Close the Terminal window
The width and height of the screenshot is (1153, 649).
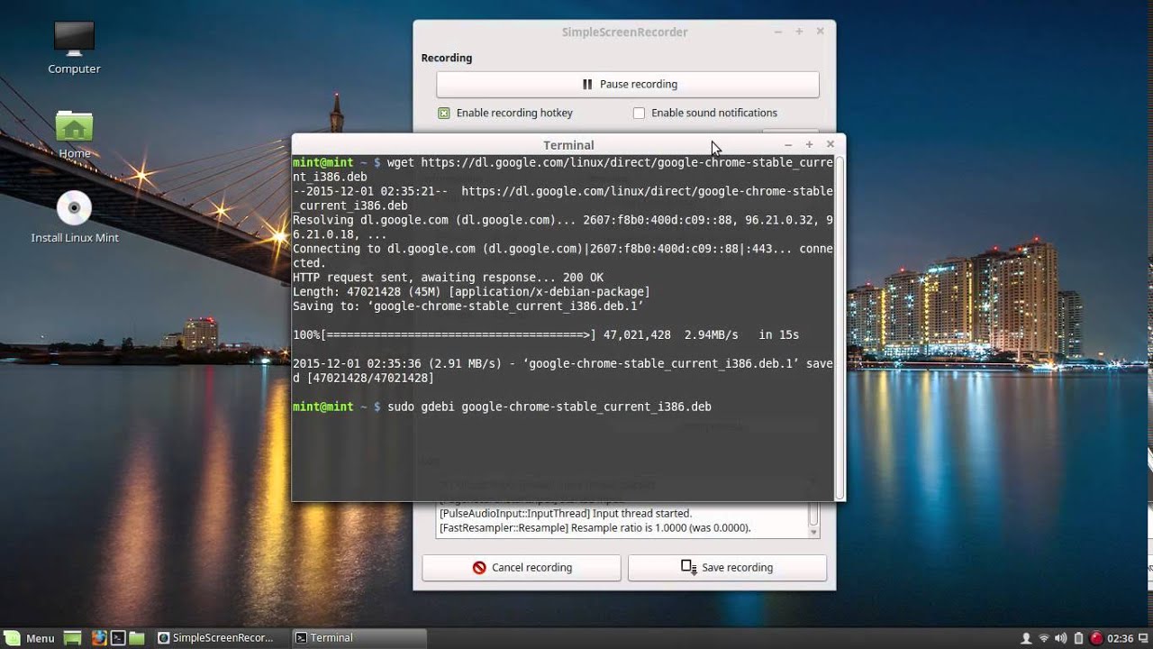(831, 144)
